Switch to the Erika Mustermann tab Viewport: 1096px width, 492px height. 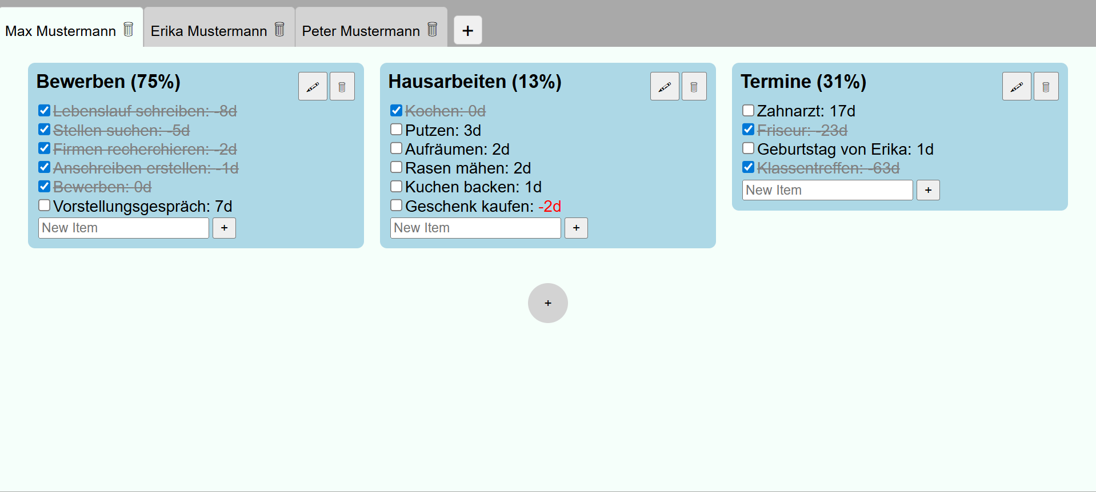point(209,30)
